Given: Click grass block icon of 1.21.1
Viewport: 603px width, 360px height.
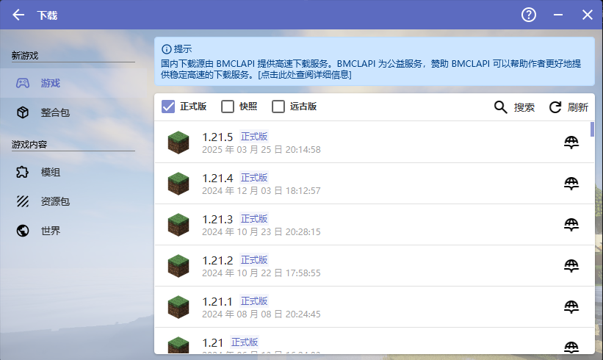Looking at the screenshot, I should pos(178,307).
